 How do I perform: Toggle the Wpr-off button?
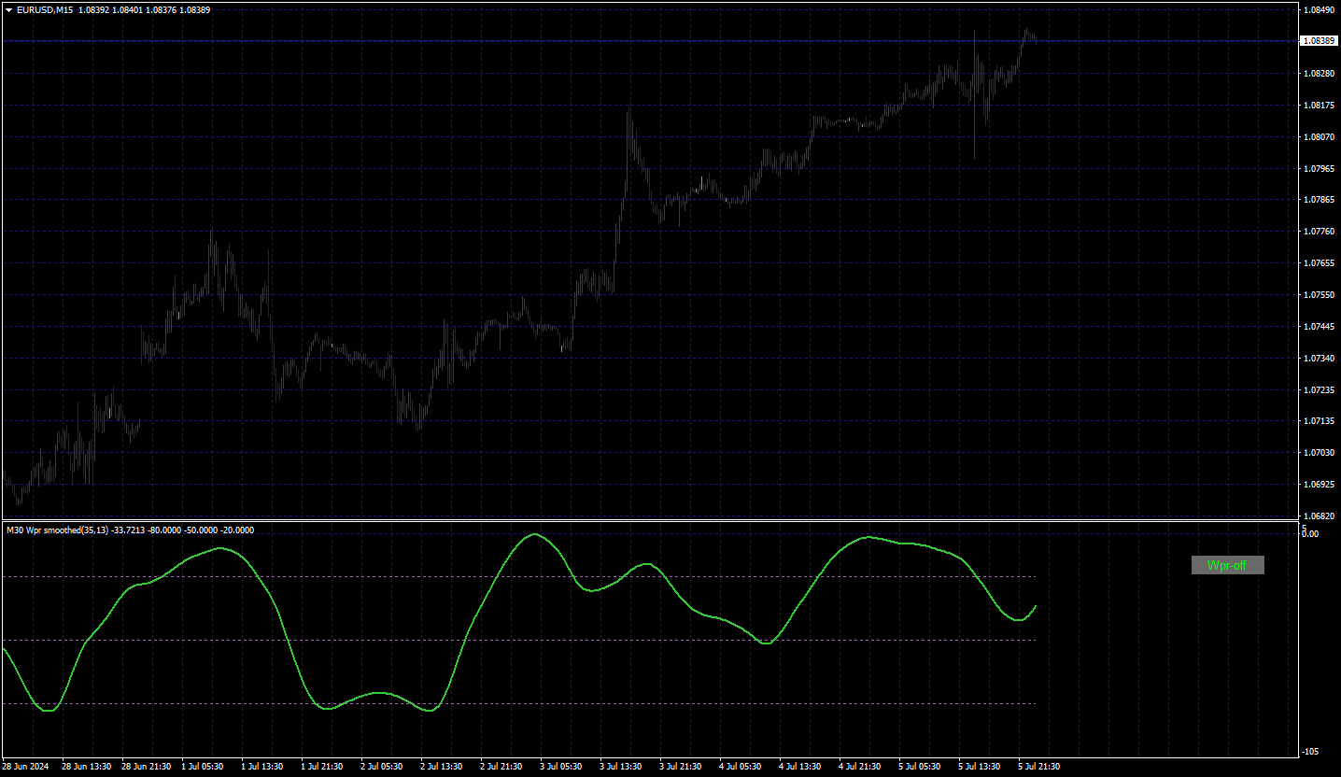(x=1227, y=565)
